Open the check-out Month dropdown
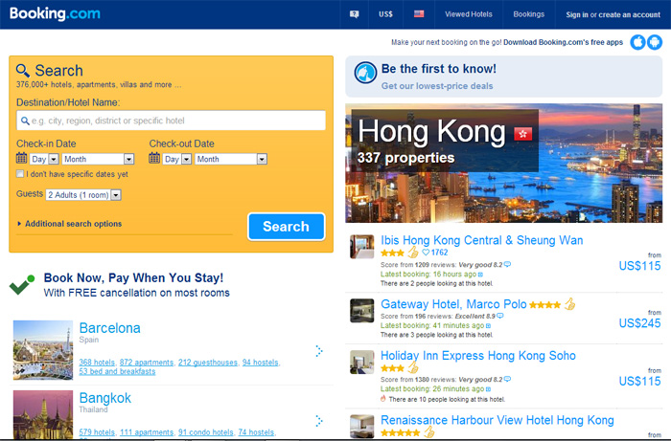671x441 pixels. (x=231, y=159)
